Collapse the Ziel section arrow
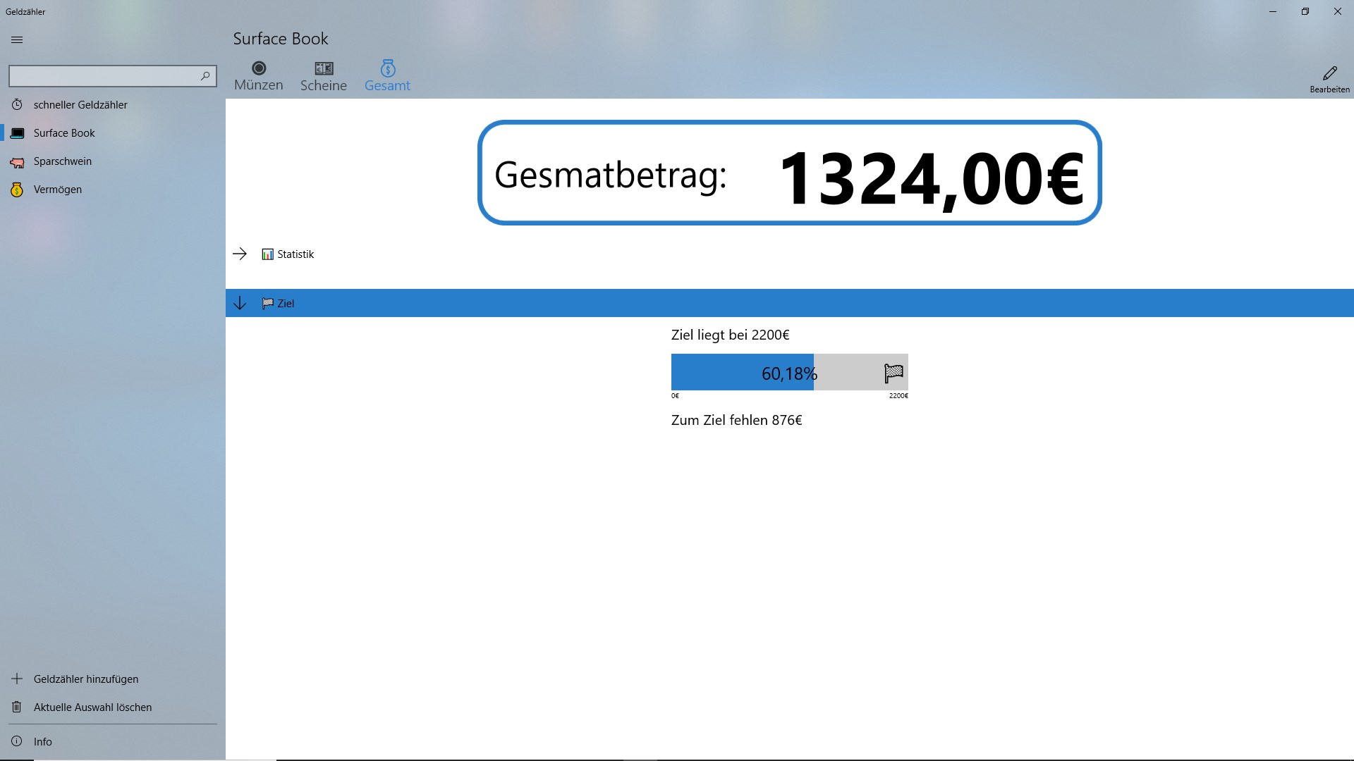 coord(240,303)
